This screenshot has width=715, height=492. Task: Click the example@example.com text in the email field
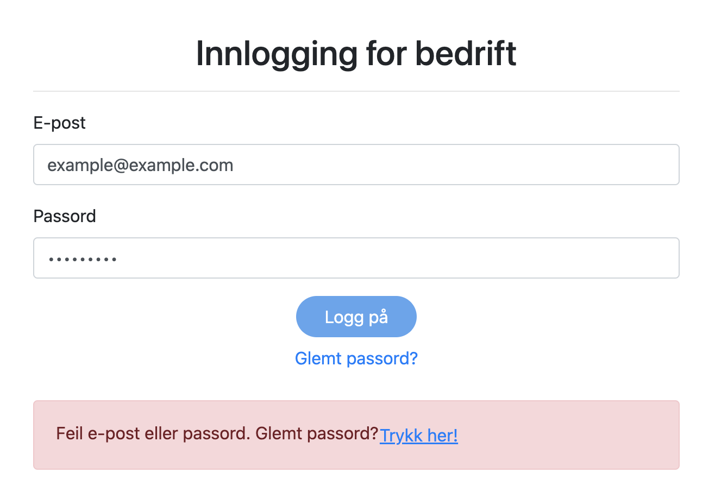click(140, 165)
